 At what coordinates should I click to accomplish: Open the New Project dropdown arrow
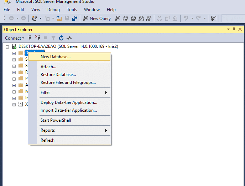click(x=41, y=19)
